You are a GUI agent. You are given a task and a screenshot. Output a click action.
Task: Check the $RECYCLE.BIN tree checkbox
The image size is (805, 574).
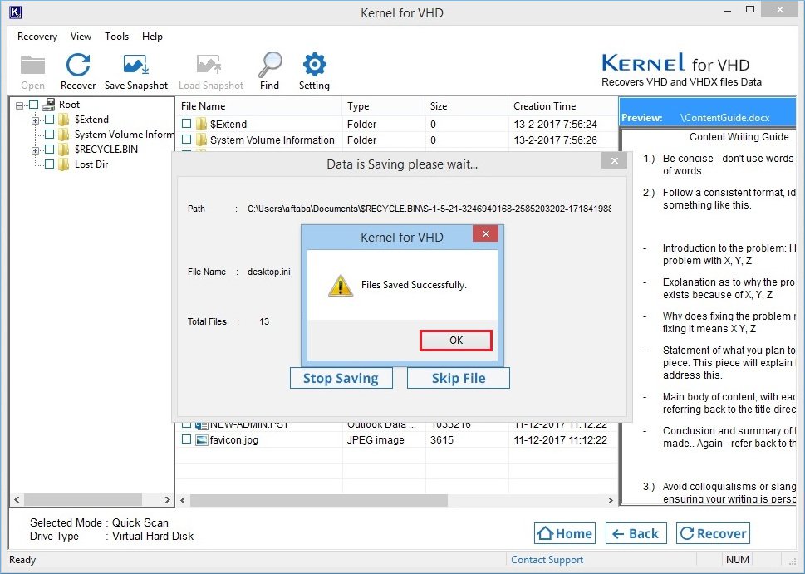(49, 150)
